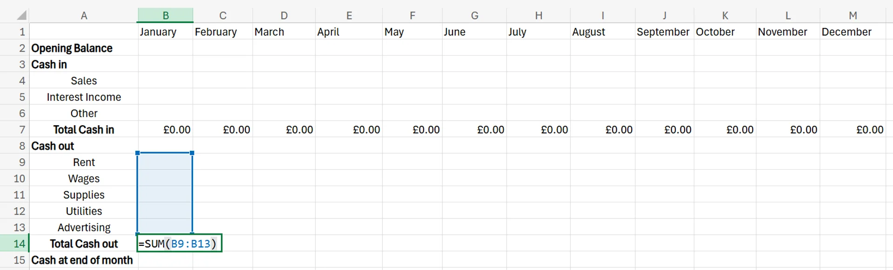Select column header M
The height and width of the screenshot is (270, 893).
point(853,15)
